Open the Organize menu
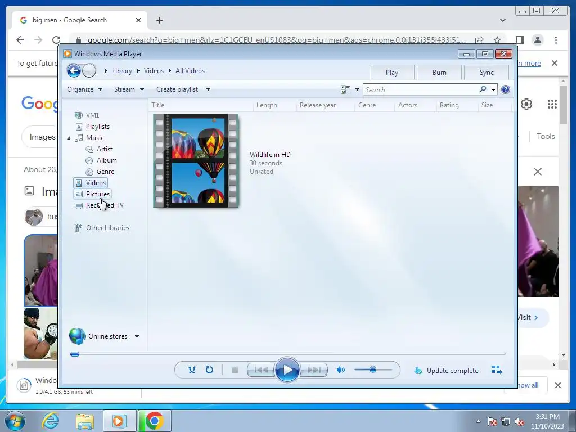The image size is (576, 432). point(84,89)
